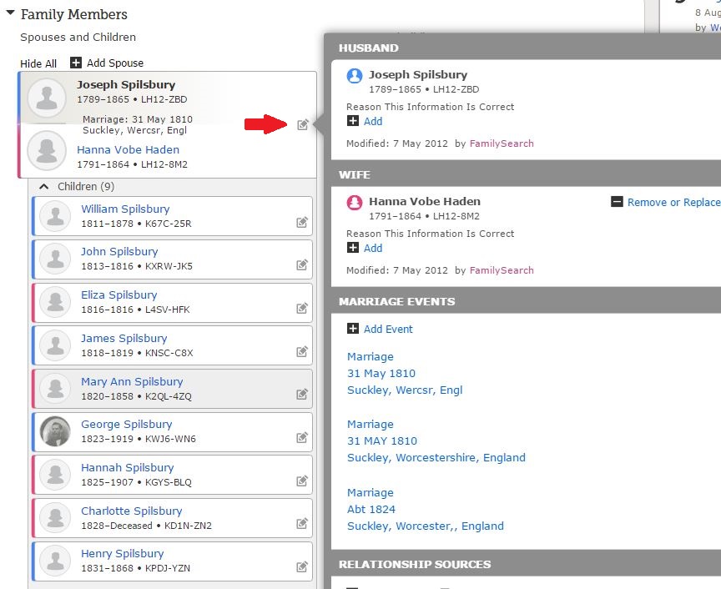The image size is (721, 589).
Task: Click the edit couple relationship pencil icon
Action: [x=302, y=125]
